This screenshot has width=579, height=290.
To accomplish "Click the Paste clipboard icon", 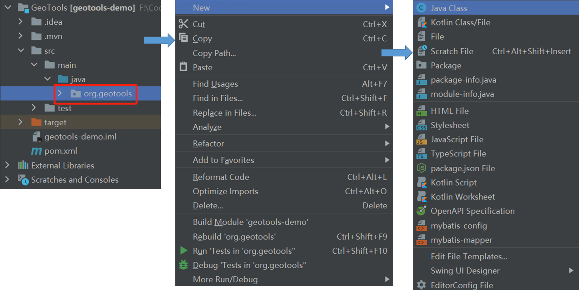I will 183,67.
